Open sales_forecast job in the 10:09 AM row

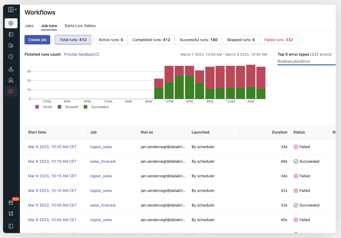point(103,205)
